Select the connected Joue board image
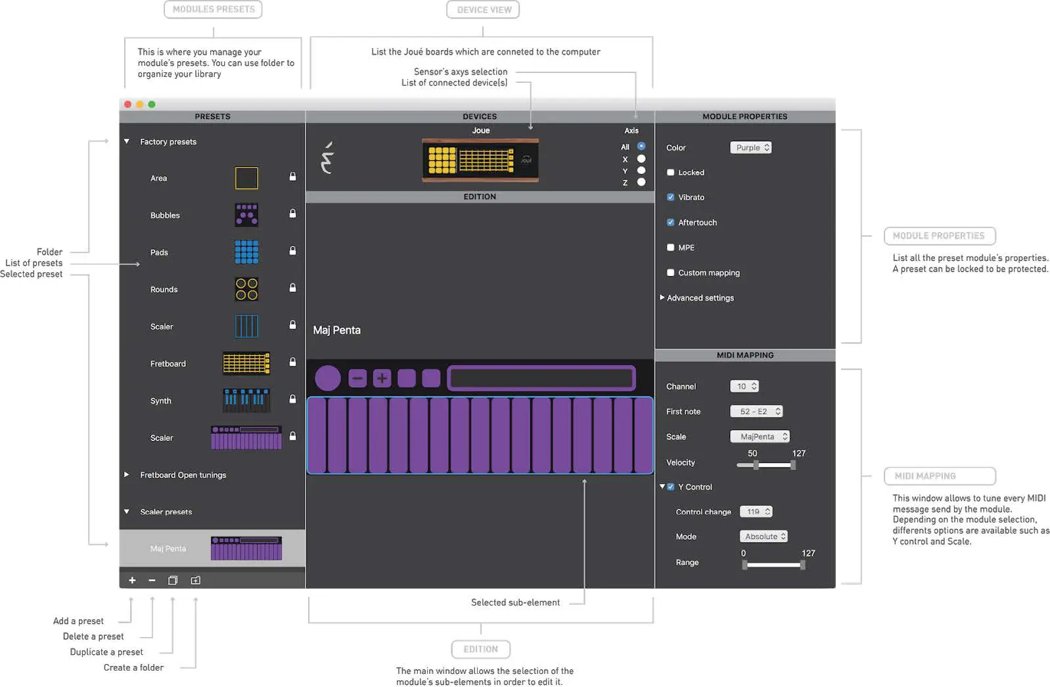1050x687 pixels. 480,160
